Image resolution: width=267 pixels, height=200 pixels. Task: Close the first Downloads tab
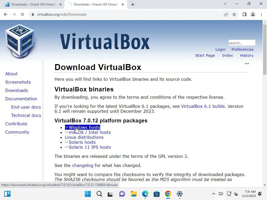click(x=60, y=4)
